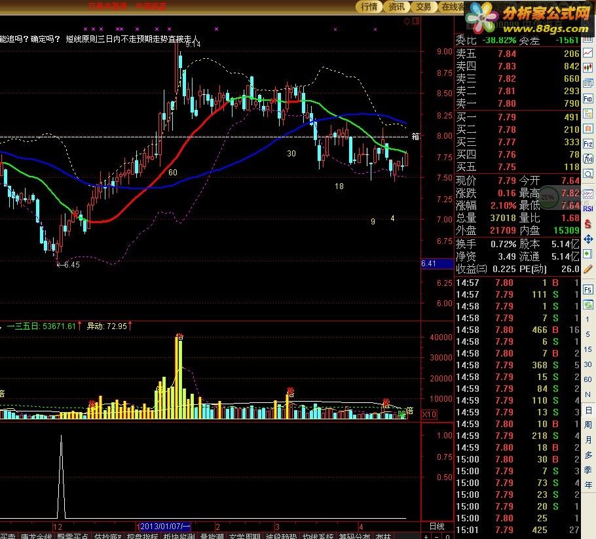Image resolution: width=596 pixels, height=539 pixels.
Task: Switch to 60-minute period
Action: (x=587, y=379)
